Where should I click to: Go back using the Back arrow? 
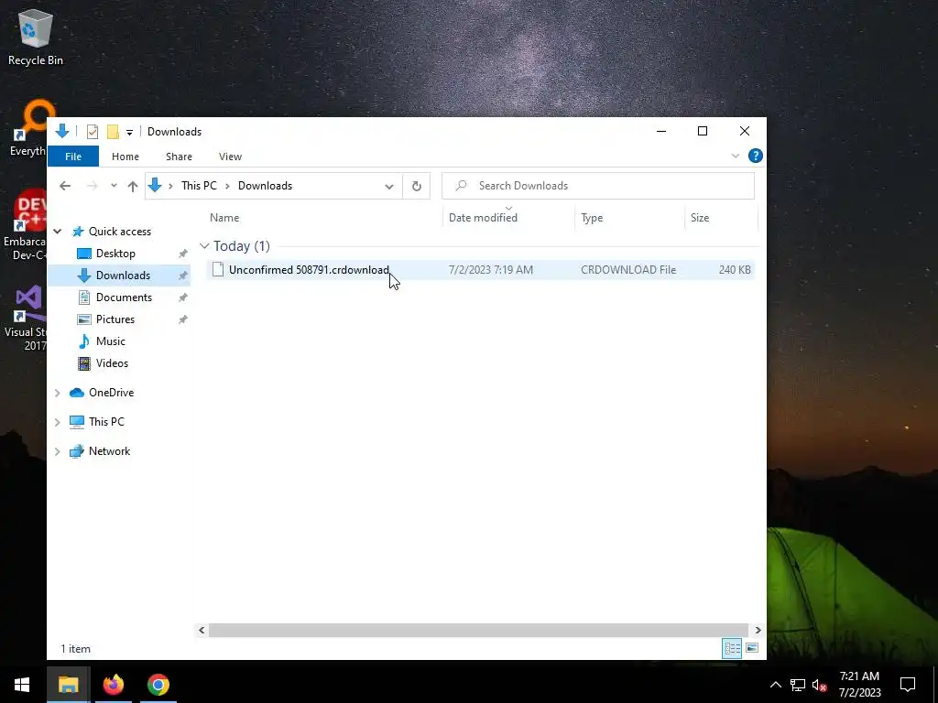point(65,186)
